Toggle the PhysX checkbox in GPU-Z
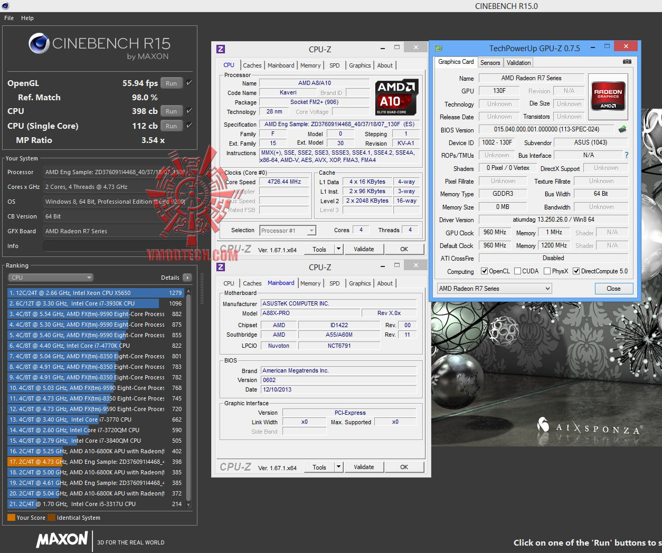662x553 pixels. (547, 271)
